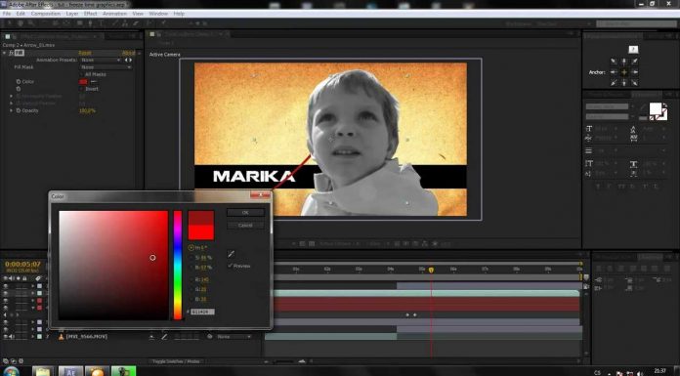Click the hex color input field

point(202,312)
